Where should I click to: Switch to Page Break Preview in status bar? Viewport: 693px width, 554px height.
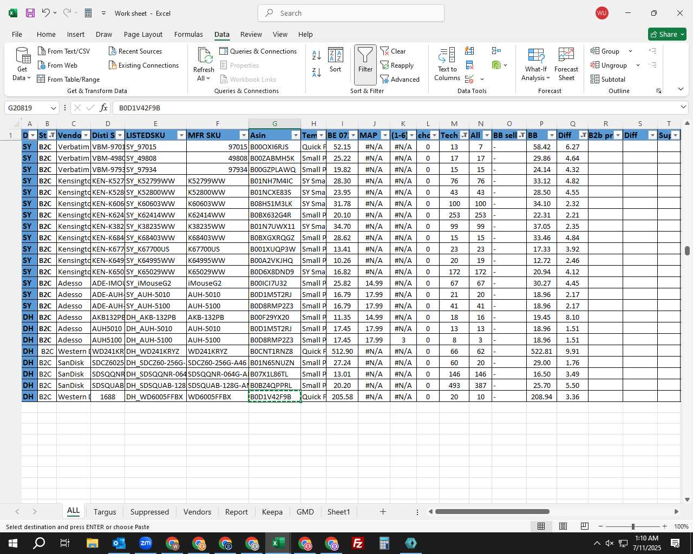[585, 526]
